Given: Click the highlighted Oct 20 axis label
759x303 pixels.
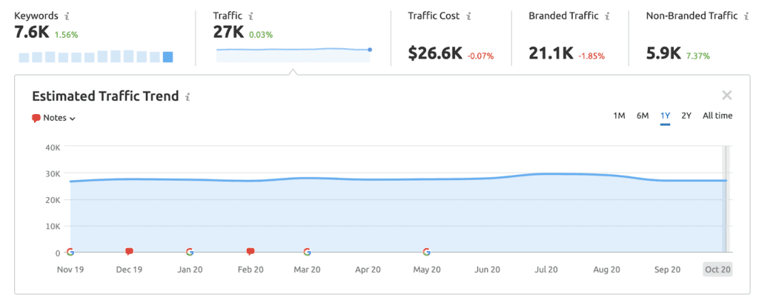Looking at the screenshot, I should coord(717,270).
